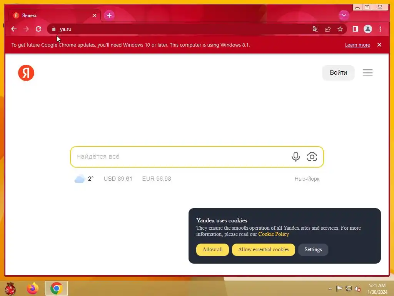The width and height of the screenshot is (394, 296).
Task: Open a new tab with the plus button
Action: tap(109, 15)
